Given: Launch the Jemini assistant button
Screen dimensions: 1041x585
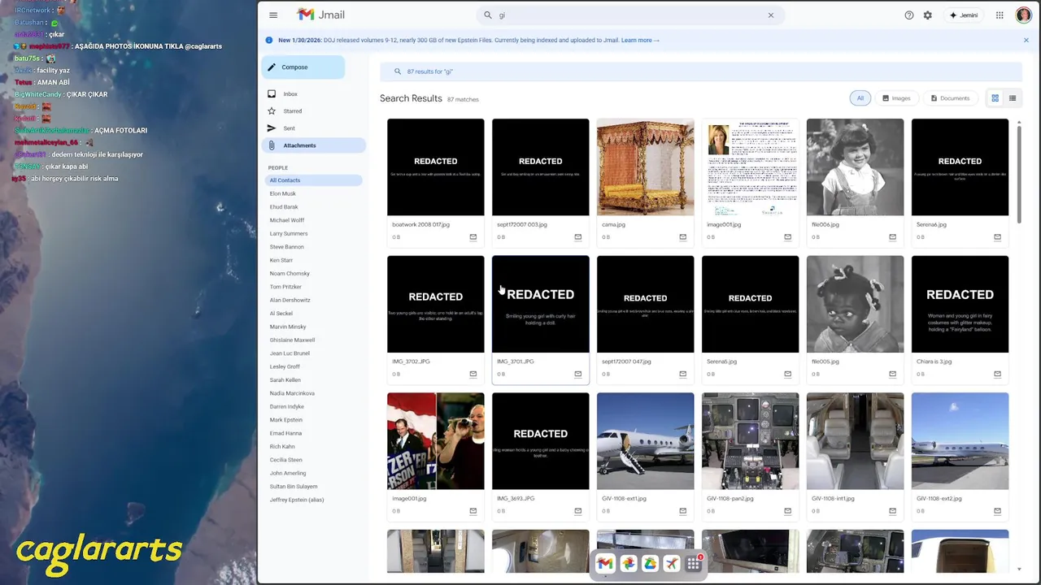Looking at the screenshot, I should (x=963, y=15).
